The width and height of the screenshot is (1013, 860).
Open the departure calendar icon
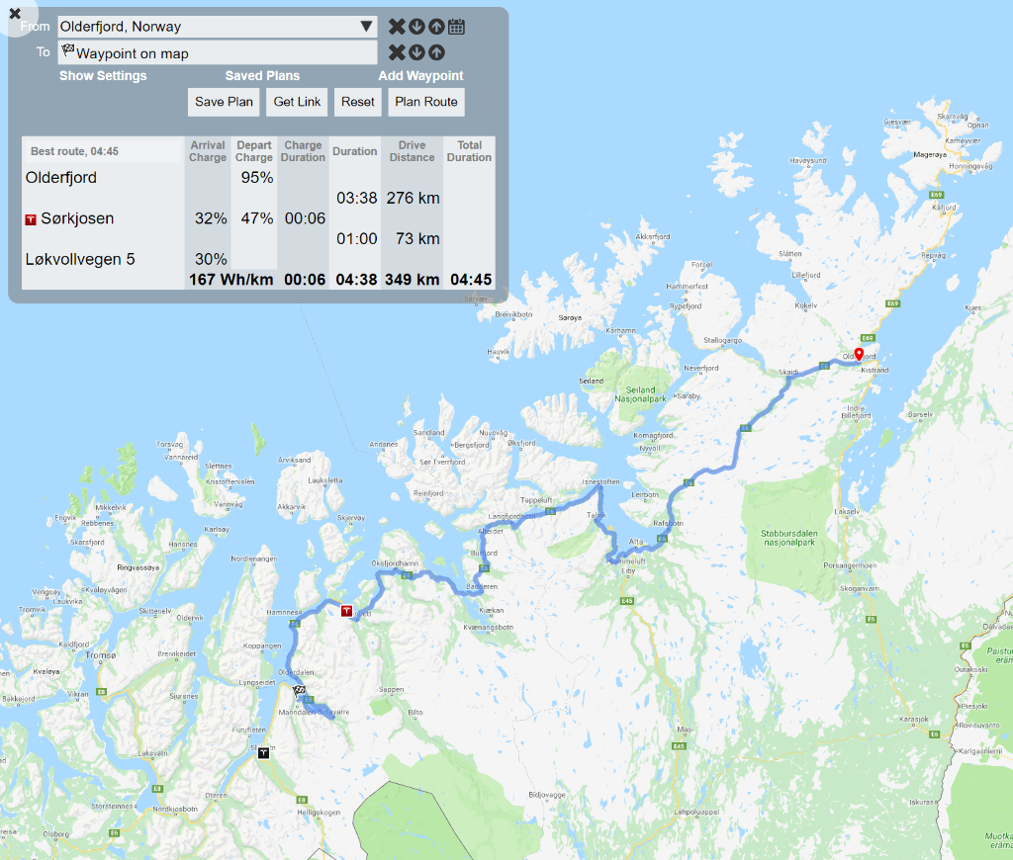(456, 27)
